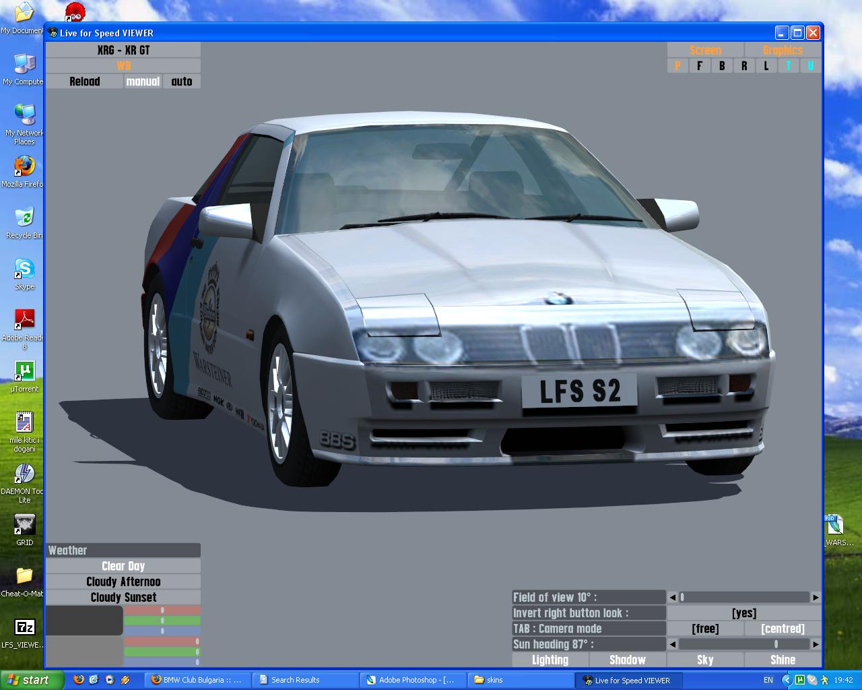Click the media player quick launch icon
Screen dimensions: 862x690
[x=109, y=680]
